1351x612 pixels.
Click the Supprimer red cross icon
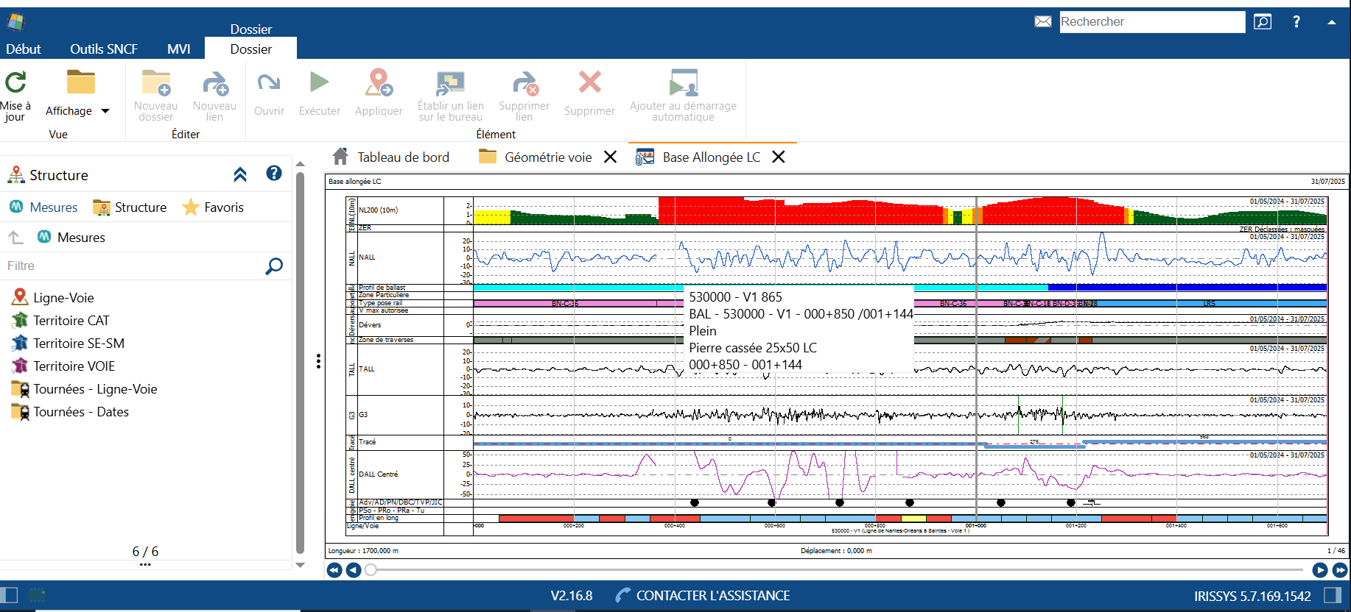click(589, 82)
